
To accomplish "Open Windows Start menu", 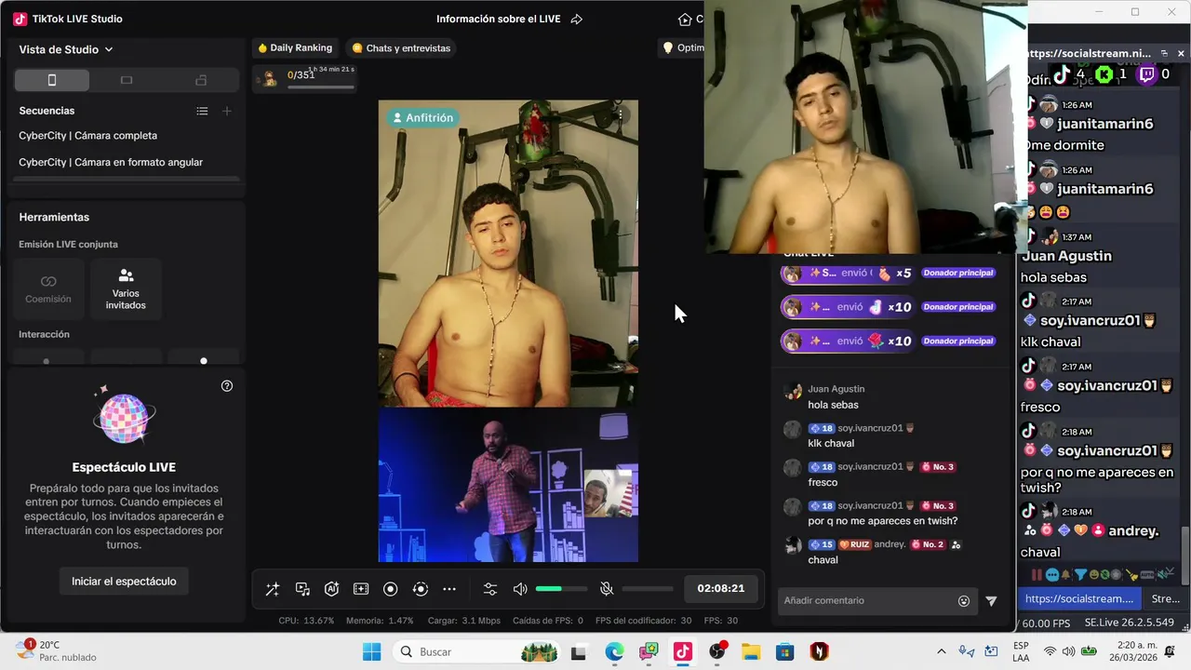I will 371,651.
